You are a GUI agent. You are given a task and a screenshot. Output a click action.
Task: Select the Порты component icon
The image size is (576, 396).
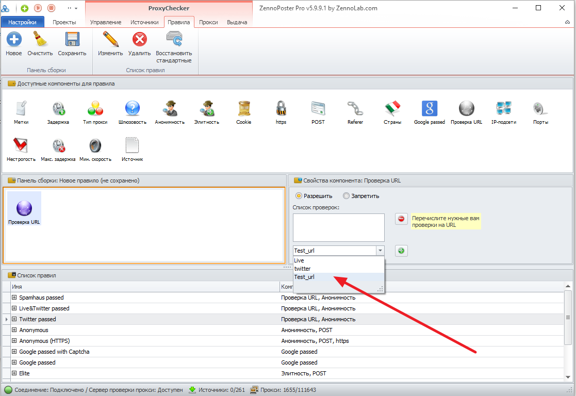point(541,109)
